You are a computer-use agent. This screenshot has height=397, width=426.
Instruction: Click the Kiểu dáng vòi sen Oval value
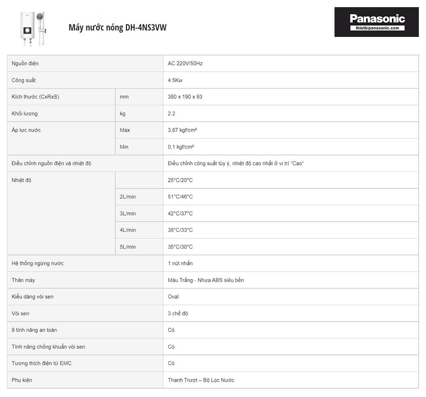point(173,297)
